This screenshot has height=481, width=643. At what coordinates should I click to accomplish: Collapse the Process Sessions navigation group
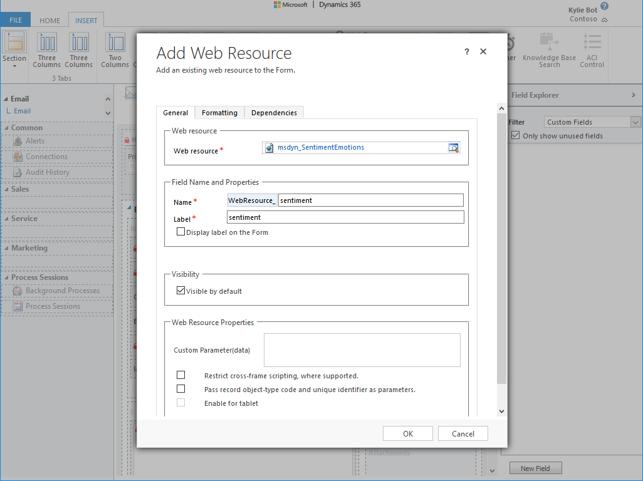point(6,278)
